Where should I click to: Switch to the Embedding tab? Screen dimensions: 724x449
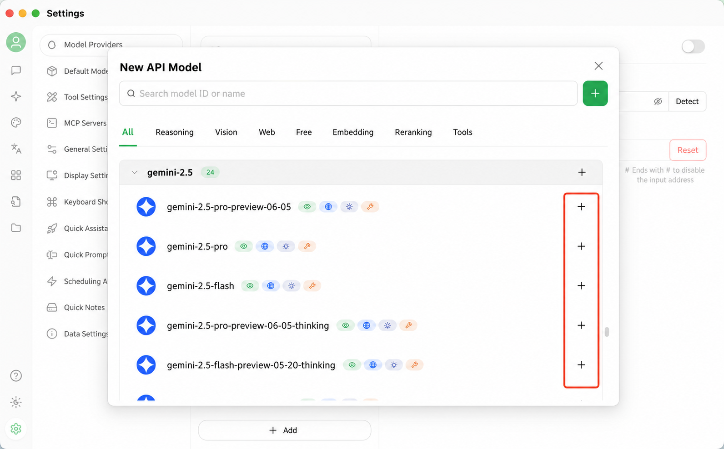click(353, 132)
